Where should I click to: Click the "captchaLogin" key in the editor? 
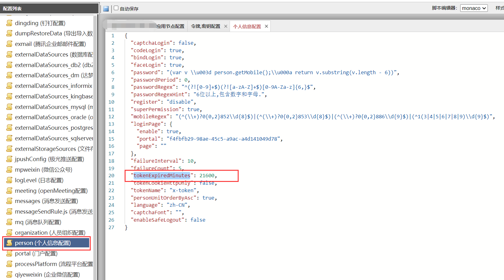[x=152, y=43]
